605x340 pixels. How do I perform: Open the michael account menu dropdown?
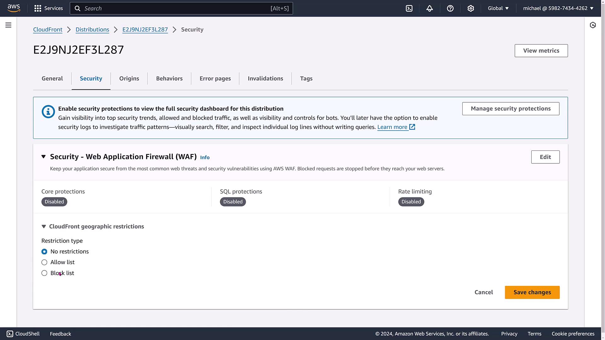pyautogui.click(x=558, y=8)
